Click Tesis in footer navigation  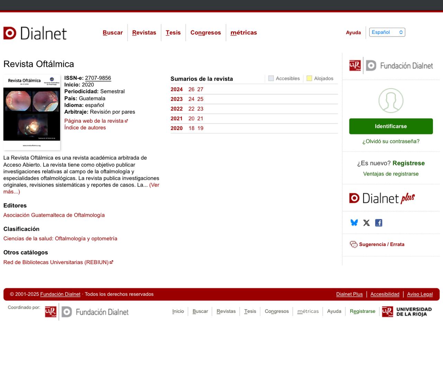point(250,311)
